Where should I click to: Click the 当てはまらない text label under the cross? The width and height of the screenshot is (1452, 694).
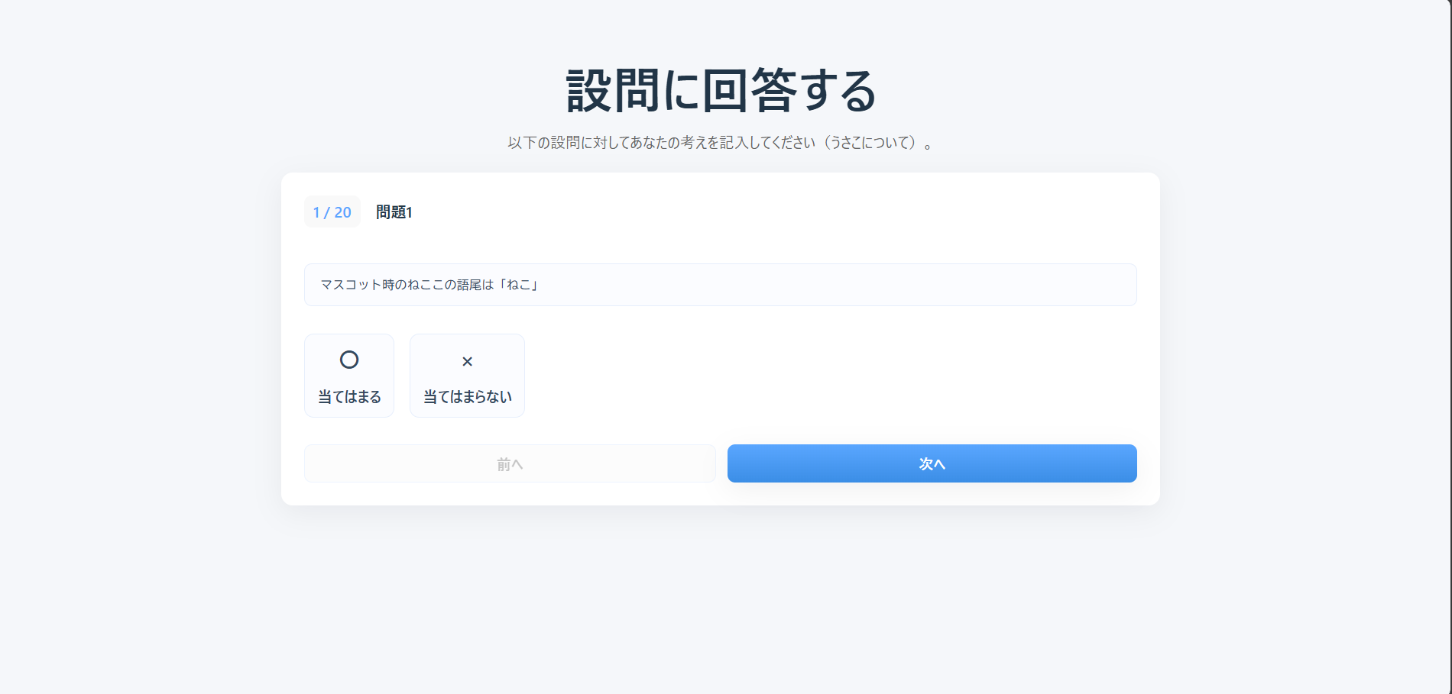467,397
